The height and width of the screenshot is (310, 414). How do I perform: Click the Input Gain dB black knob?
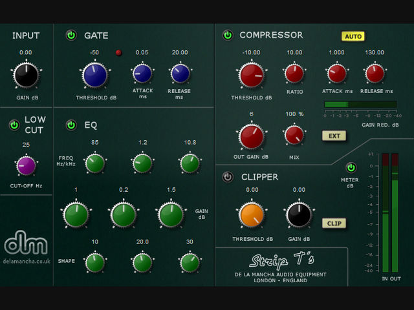(26, 75)
